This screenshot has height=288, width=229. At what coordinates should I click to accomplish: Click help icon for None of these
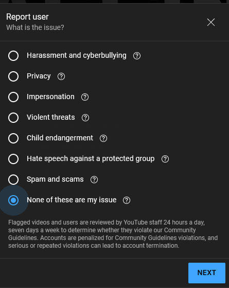[127, 200]
